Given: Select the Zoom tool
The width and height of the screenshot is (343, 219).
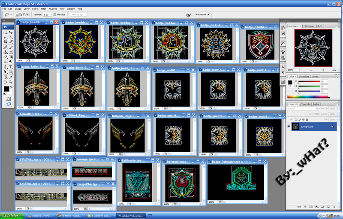Looking at the screenshot, I should coord(11,82).
